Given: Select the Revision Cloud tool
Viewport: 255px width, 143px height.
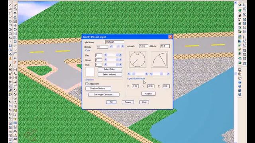Looking at the screenshot, I should point(10,33).
